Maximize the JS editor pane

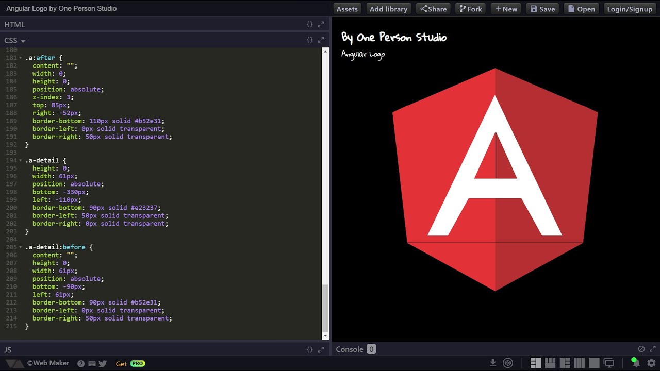click(x=321, y=349)
